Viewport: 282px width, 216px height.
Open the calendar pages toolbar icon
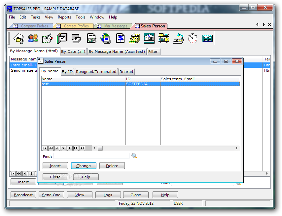click(77, 38)
